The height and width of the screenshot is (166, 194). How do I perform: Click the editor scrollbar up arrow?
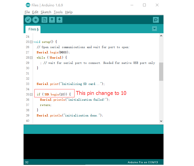161,36
